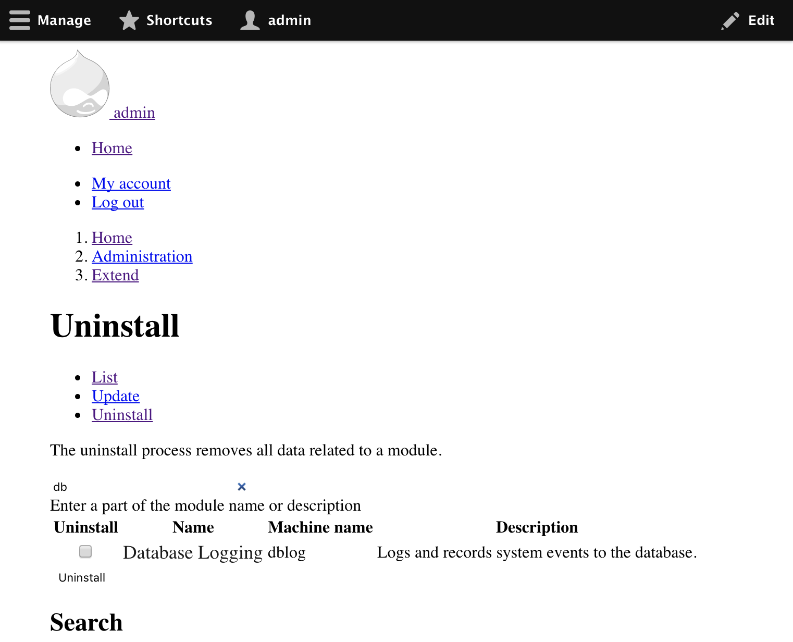Screen dimensions: 793x642
Task: Click the Home link in the user menu
Action: [x=112, y=148]
